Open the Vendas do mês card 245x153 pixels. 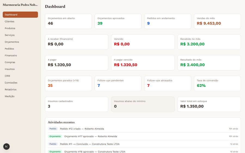[x=217, y=21]
